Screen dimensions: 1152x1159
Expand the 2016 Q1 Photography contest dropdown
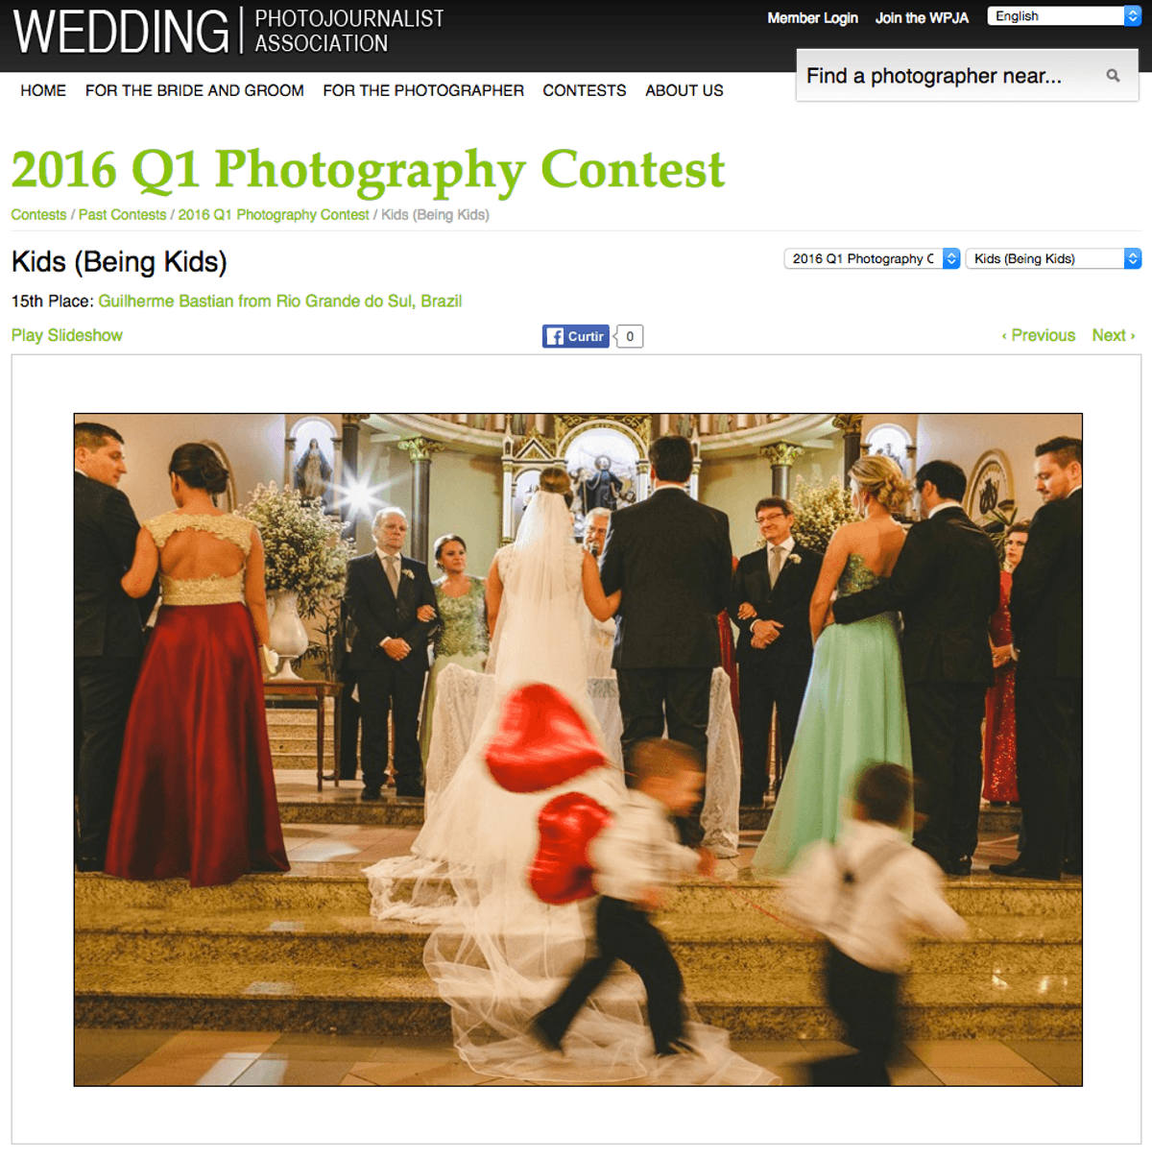[872, 258]
